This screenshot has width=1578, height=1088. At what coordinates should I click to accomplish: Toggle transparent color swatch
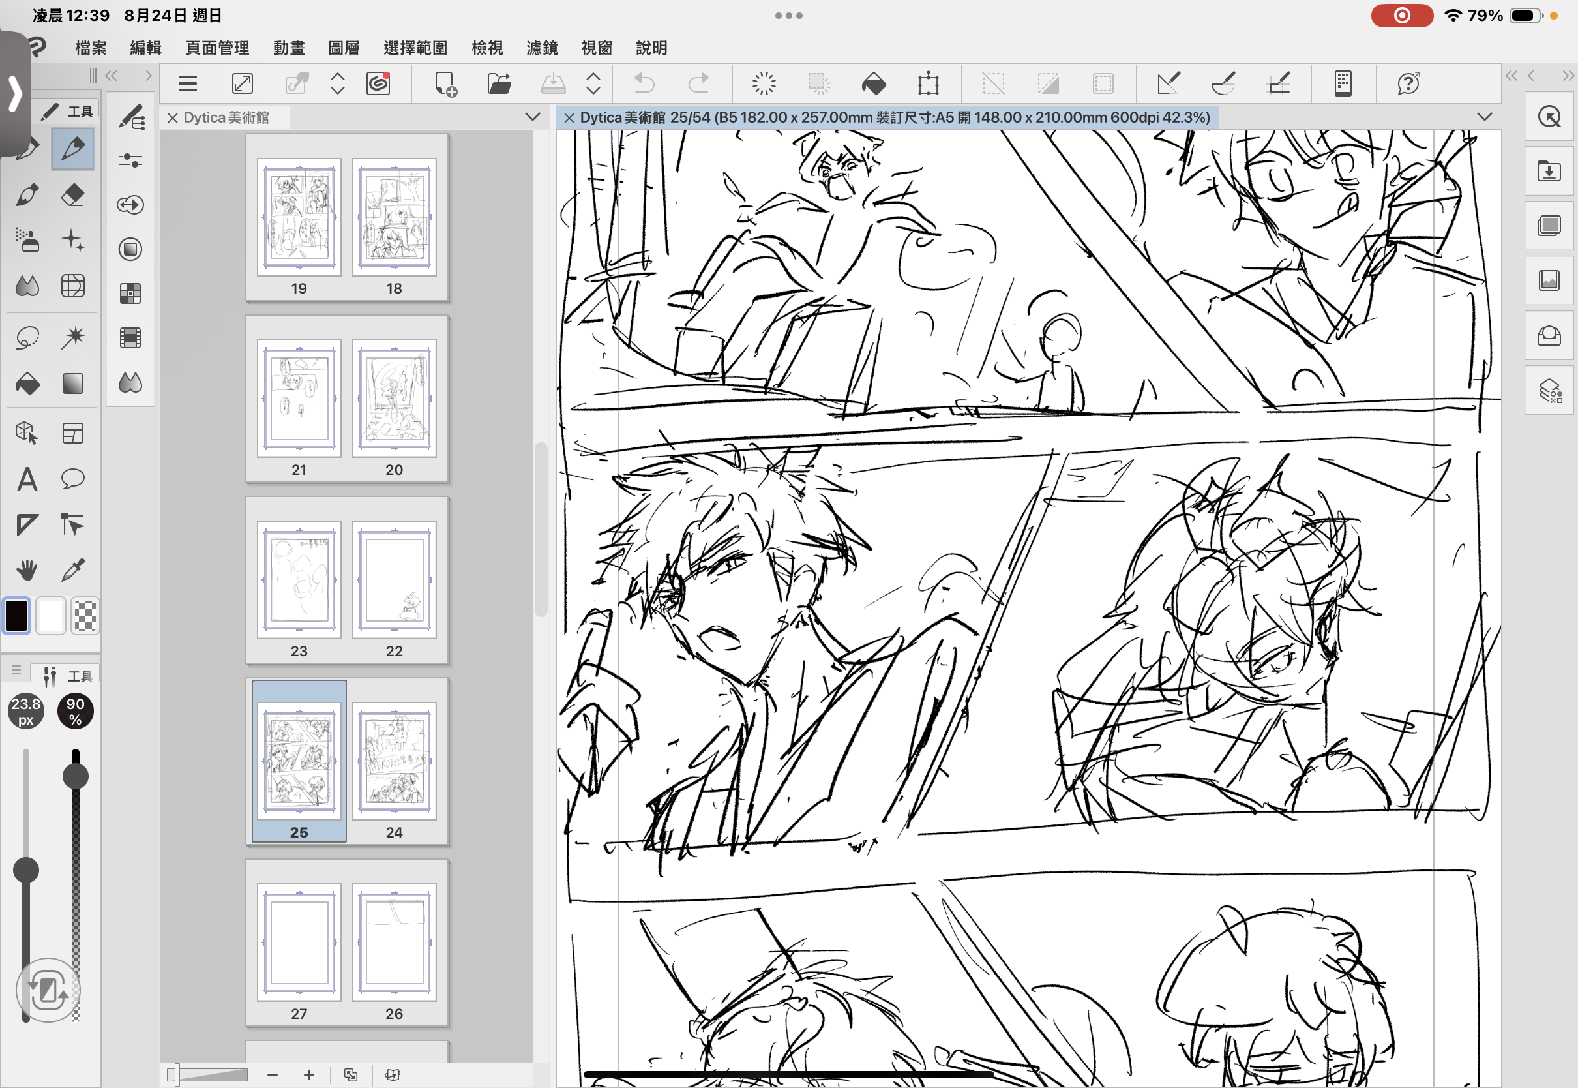[85, 616]
